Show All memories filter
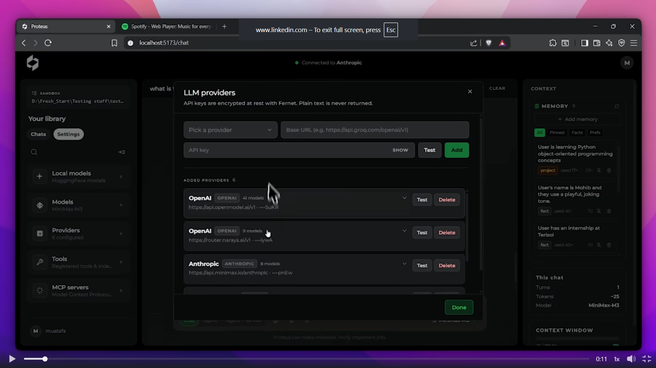The image size is (656, 368). coord(540,133)
